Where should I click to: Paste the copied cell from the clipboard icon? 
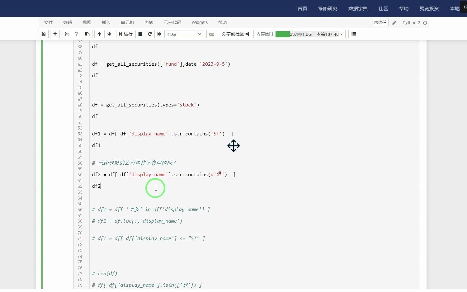(87, 34)
